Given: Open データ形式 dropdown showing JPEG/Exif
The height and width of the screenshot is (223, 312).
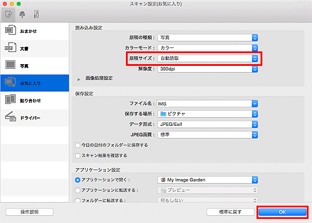Looking at the screenshot, I should [x=208, y=125].
